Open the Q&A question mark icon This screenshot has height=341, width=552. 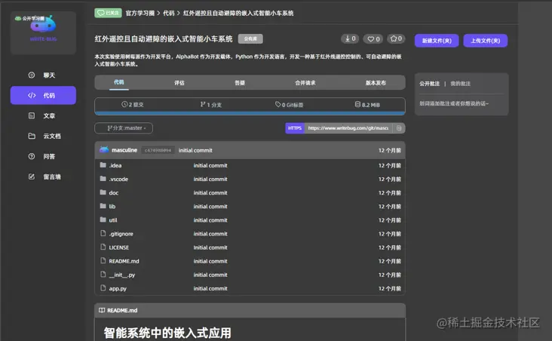click(x=32, y=156)
